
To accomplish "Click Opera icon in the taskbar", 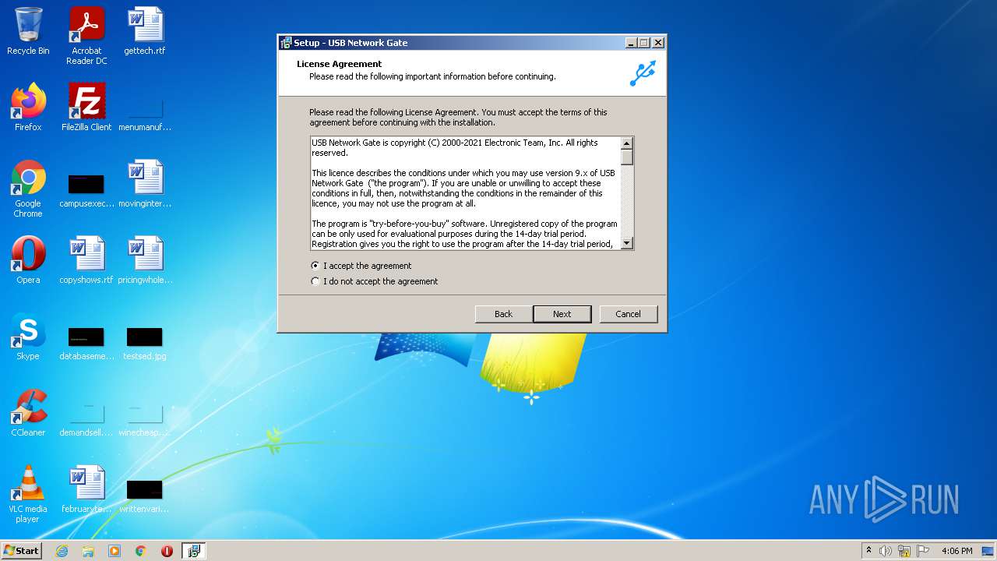I will 167,551.
